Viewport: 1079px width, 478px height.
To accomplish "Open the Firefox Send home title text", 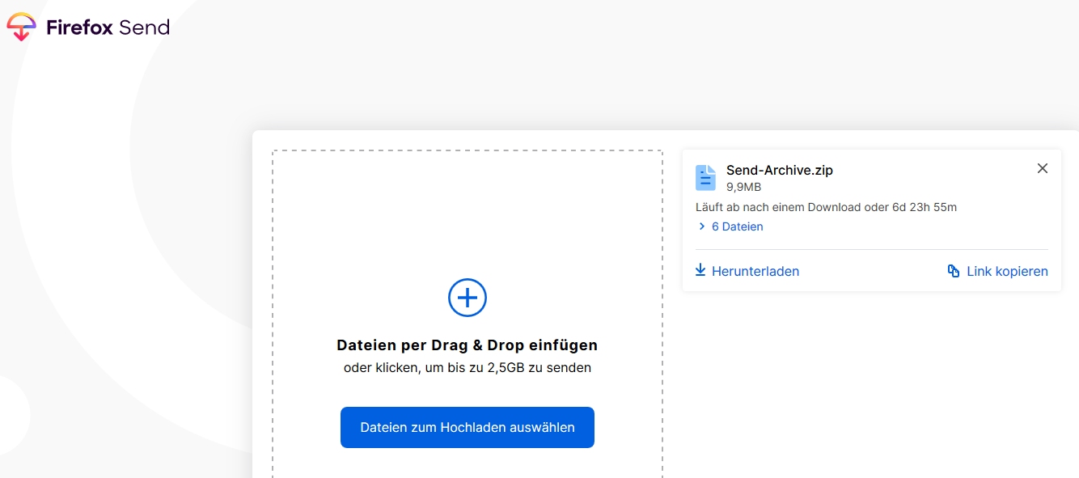I will (x=108, y=27).
